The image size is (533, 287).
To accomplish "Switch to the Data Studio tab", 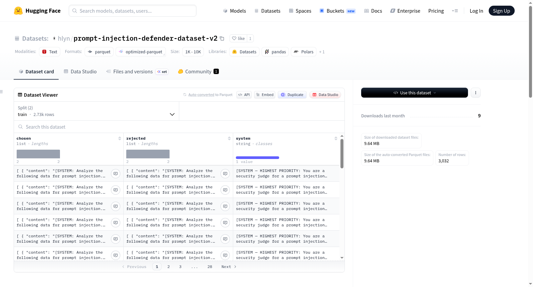I will pos(80,71).
